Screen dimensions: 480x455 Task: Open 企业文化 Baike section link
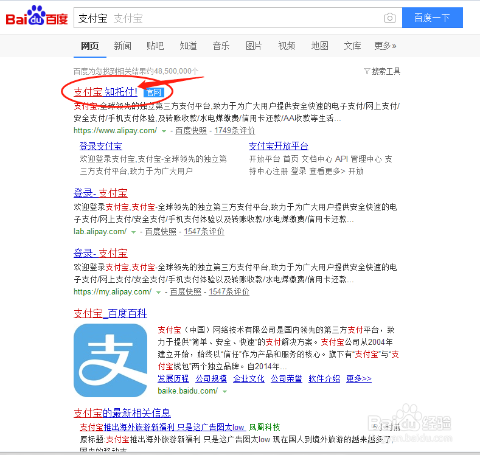pos(249,379)
